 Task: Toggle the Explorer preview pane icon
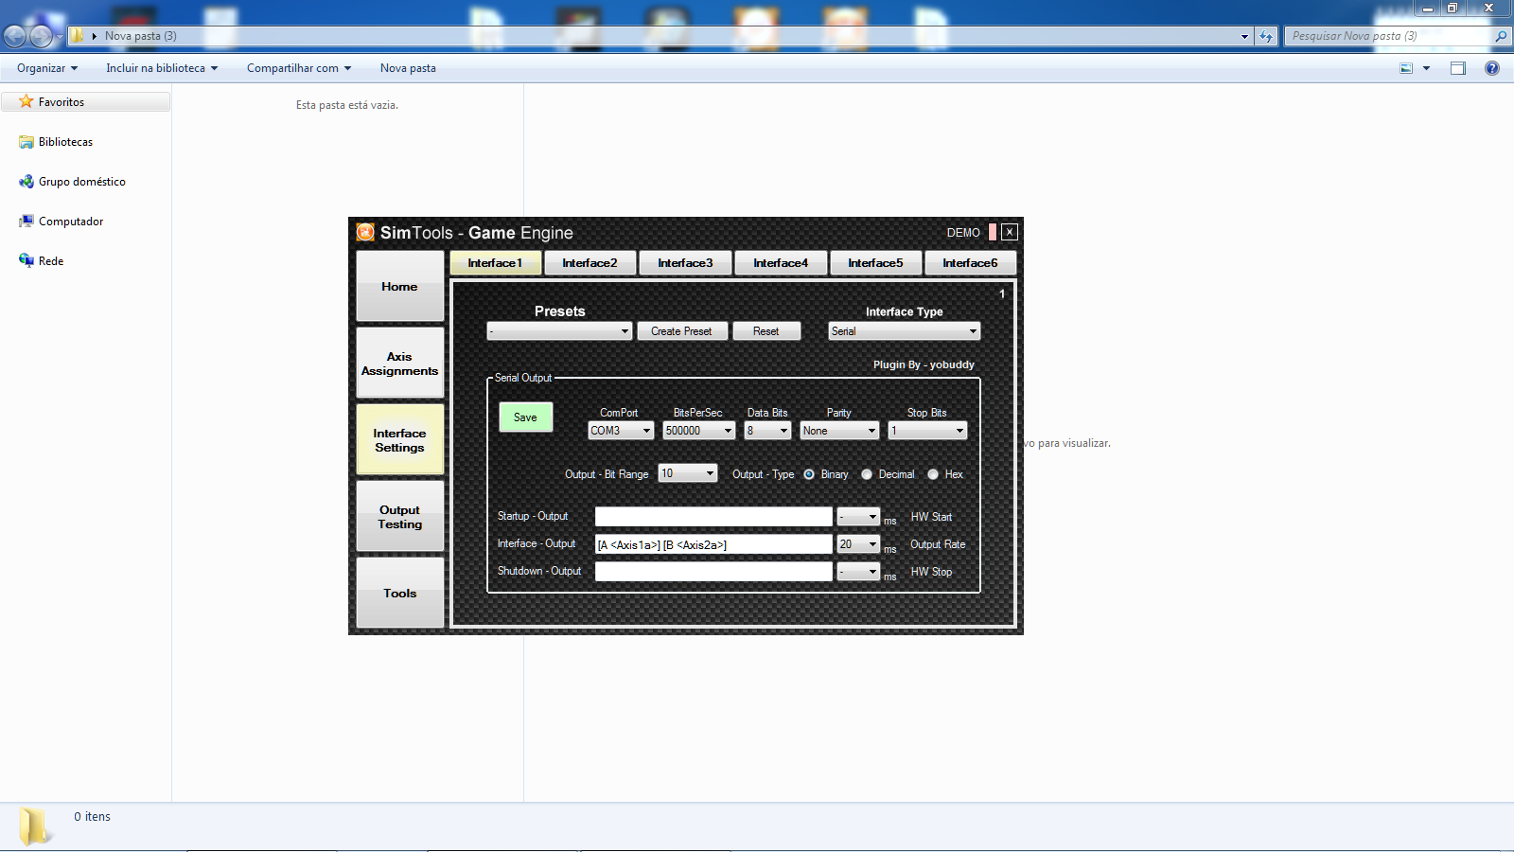click(x=1458, y=68)
